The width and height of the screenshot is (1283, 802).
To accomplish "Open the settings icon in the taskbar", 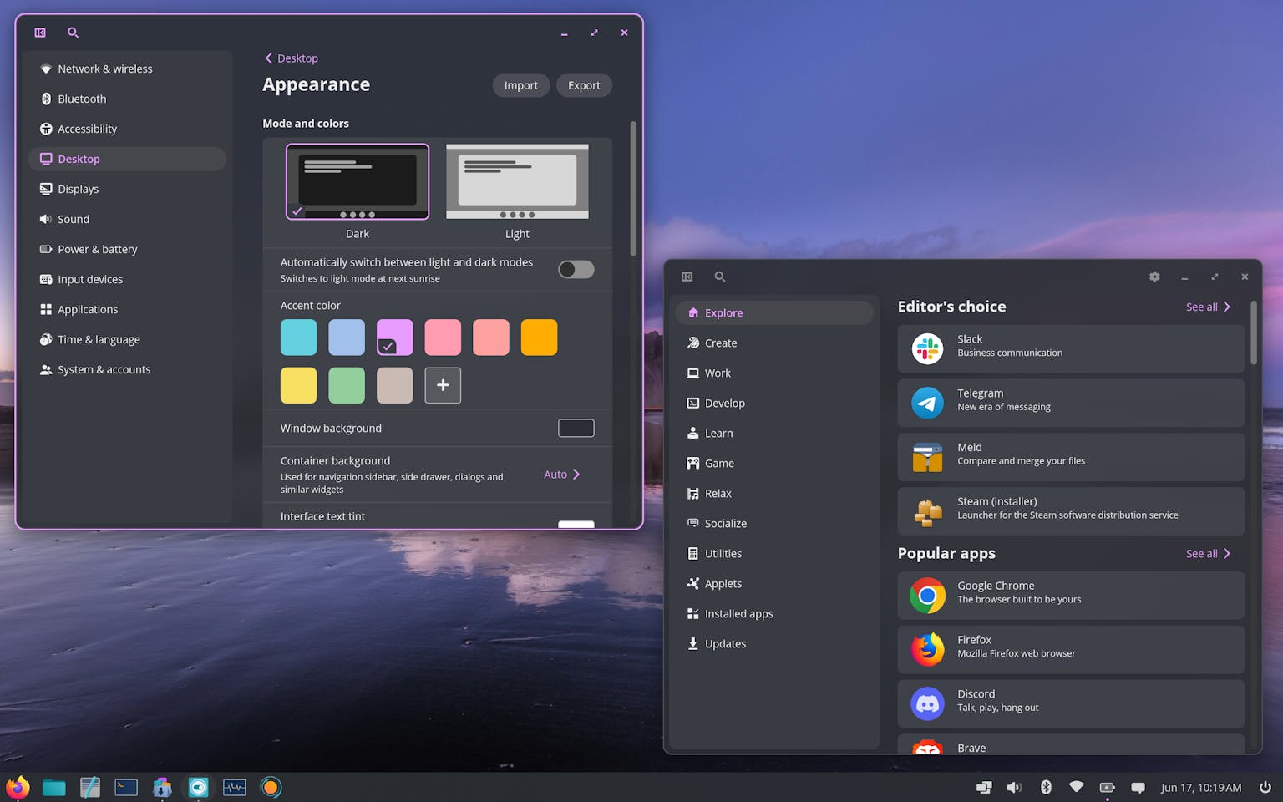I will pyautogui.click(x=198, y=787).
